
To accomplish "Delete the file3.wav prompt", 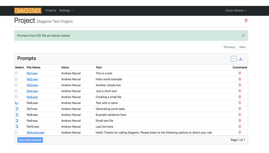I will (x=240, y=85).
